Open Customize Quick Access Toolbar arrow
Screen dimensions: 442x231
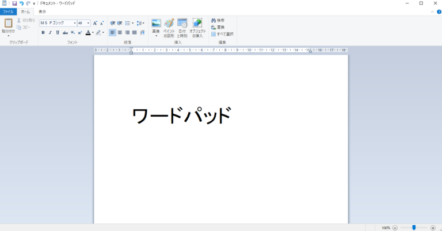tap(34, 3)
